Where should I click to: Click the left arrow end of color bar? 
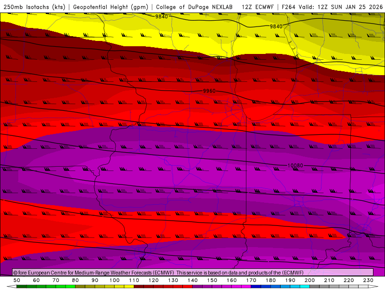click(12, 287)
